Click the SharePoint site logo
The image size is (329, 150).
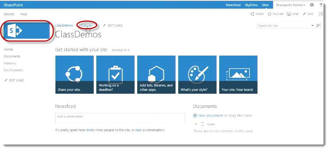click(27, 31)
